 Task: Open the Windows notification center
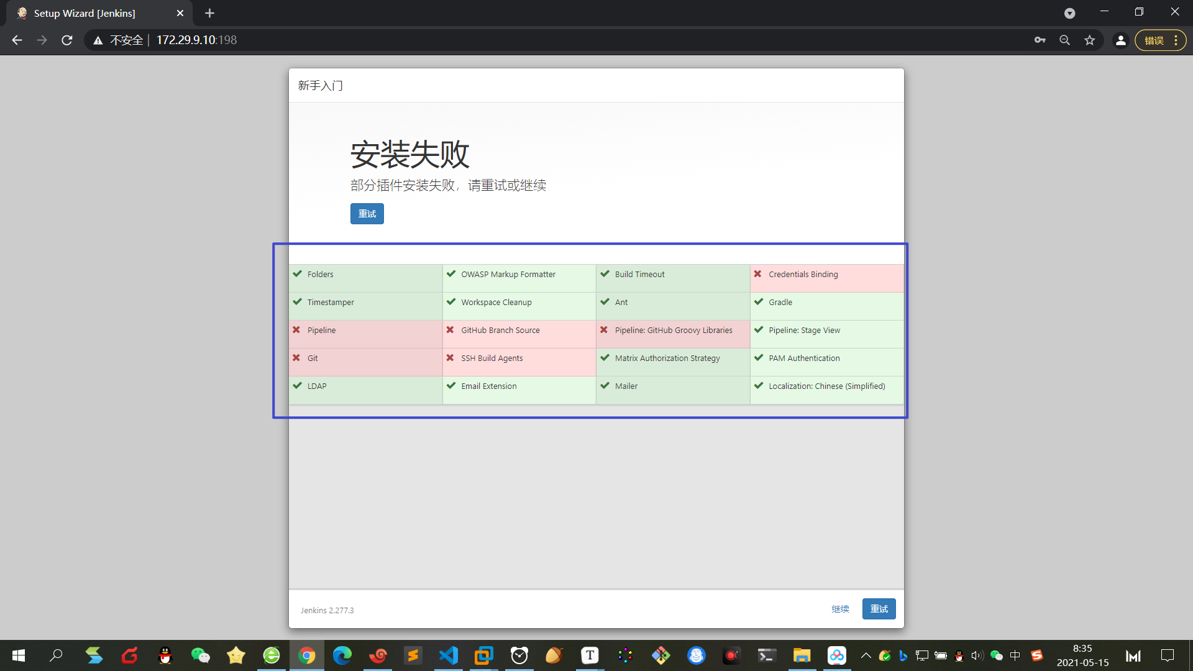click(x=1168, y=655)
